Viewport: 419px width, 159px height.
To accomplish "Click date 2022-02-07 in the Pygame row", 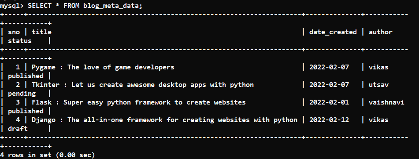I will pyautogui.click(x=329, y=67).
